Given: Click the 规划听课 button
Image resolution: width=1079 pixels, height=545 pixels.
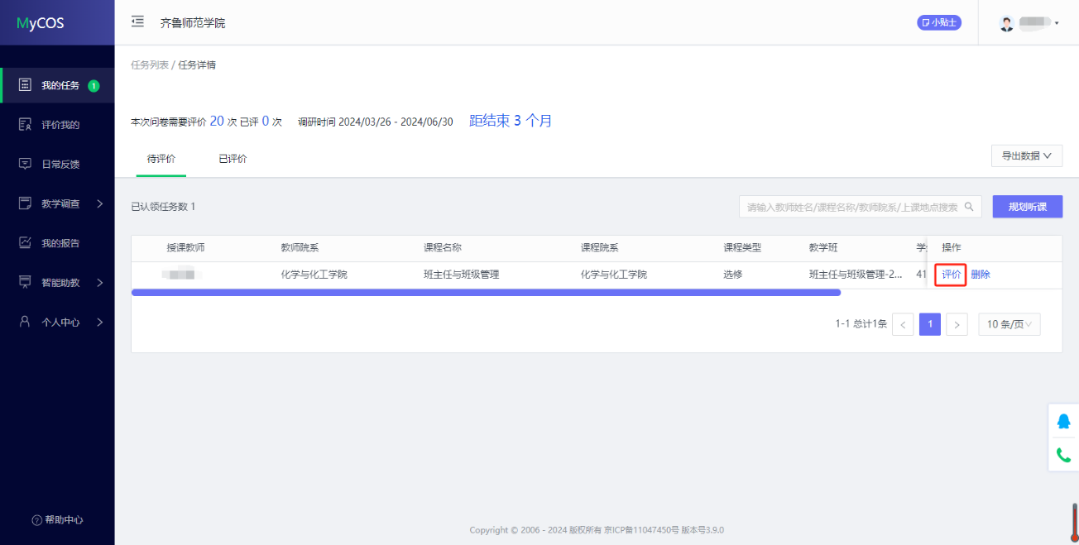Looking at the screenshot, I should [x=1027, y=207].
